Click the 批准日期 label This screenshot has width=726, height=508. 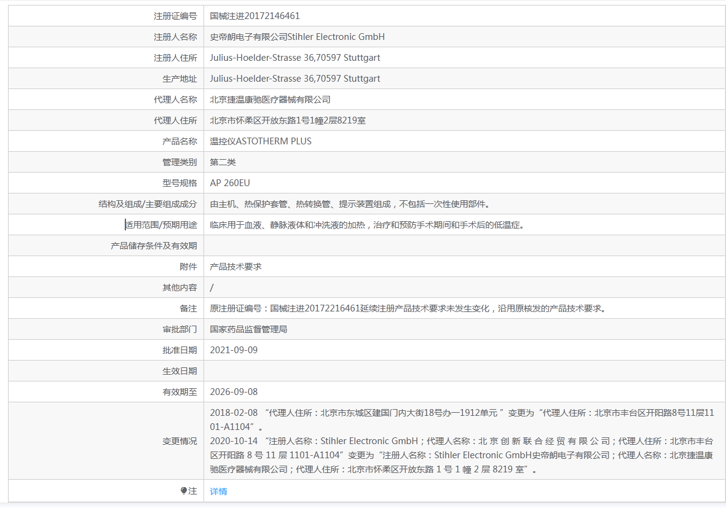tap(179, 350)
